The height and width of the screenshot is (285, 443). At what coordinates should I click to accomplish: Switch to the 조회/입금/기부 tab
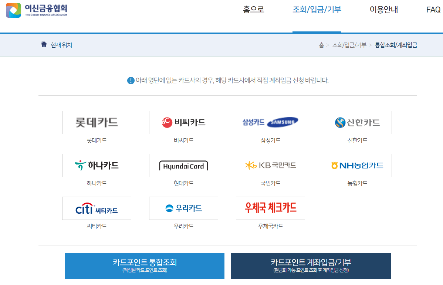317,10
